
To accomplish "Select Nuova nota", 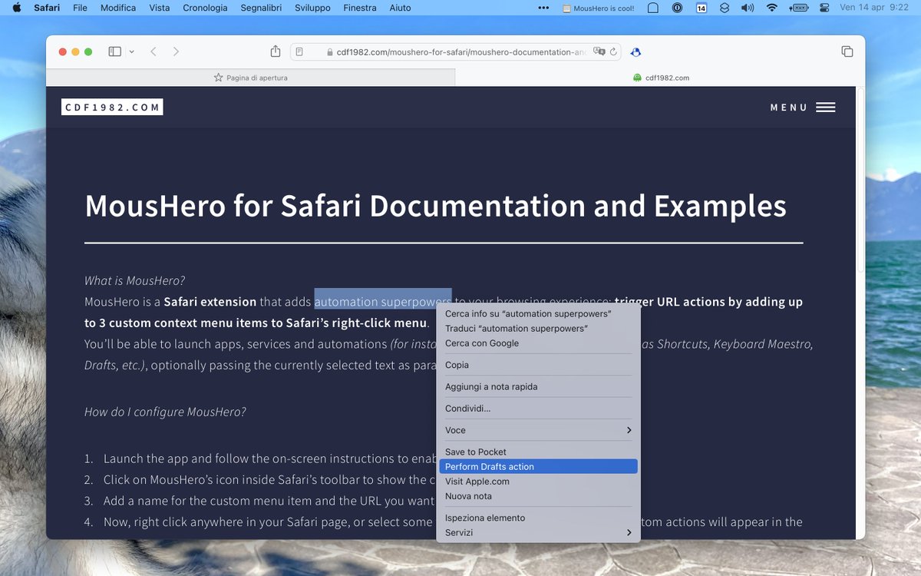I will click(x=538, y=496).
